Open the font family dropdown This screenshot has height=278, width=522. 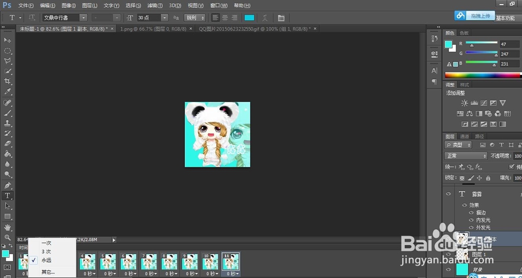point(83,18)
